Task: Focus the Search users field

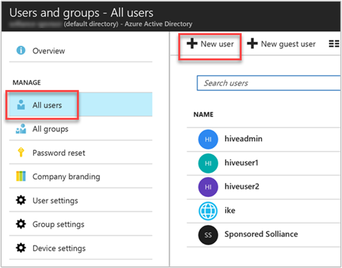Action: (x=269, y=83)
